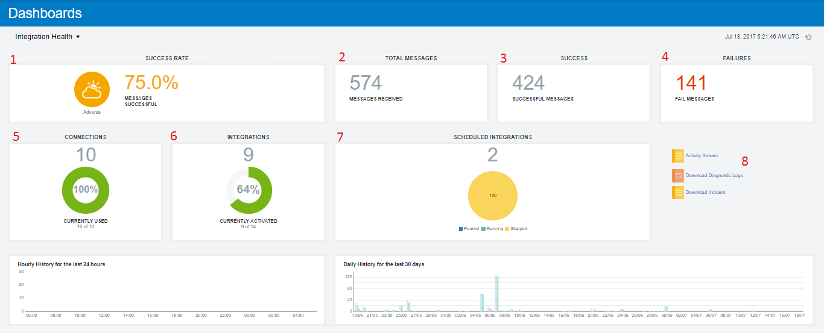Image resolution: width=824 pixels, height=333 pixels.
Task: Click the refresh icon beside the timestamp
Action: tap(808, 37)
